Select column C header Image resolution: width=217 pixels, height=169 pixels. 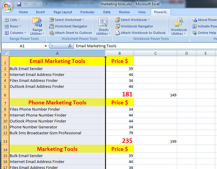click(155, 53)
